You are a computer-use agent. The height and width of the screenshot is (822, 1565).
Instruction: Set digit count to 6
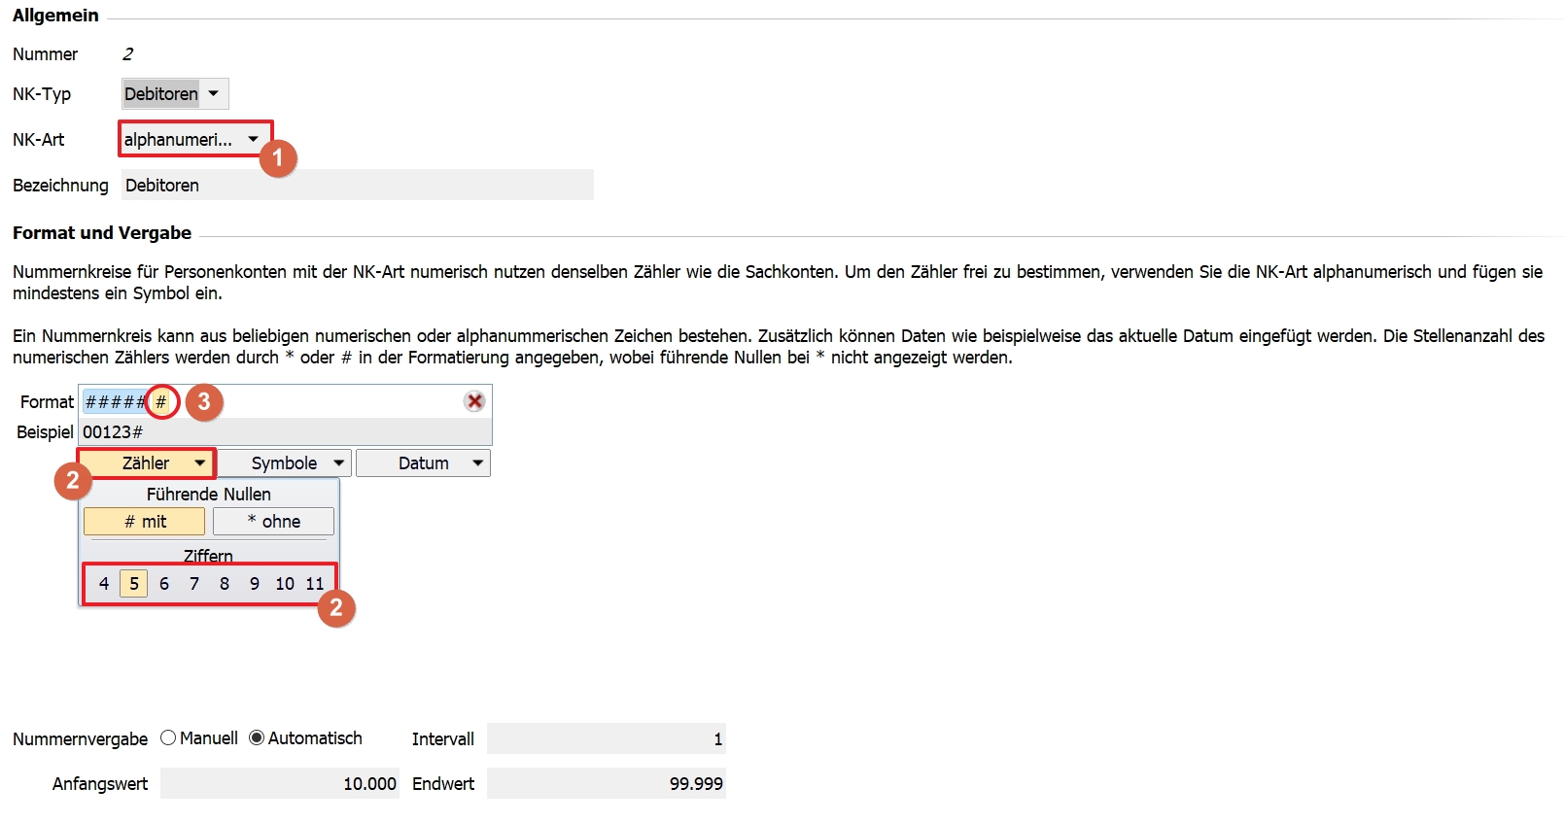164,584
